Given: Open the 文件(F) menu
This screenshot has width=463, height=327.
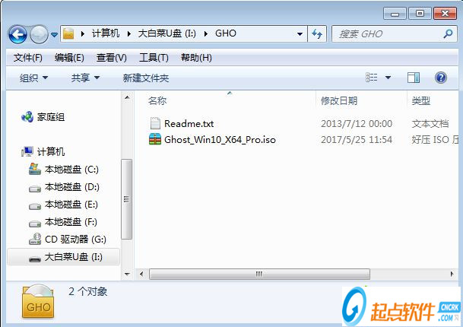Looking at the screenshot, I should [28, 58].
